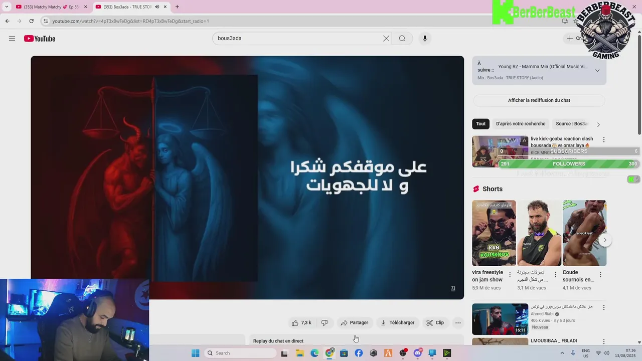Screen dimensions: 642x361
Task: Go to the YouTube home logo
Action: click(x=40, y=39)
